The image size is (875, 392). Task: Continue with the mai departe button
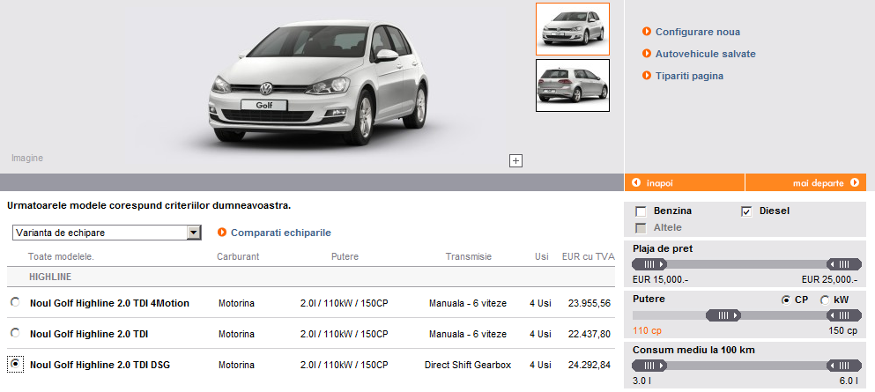point(805,182)
